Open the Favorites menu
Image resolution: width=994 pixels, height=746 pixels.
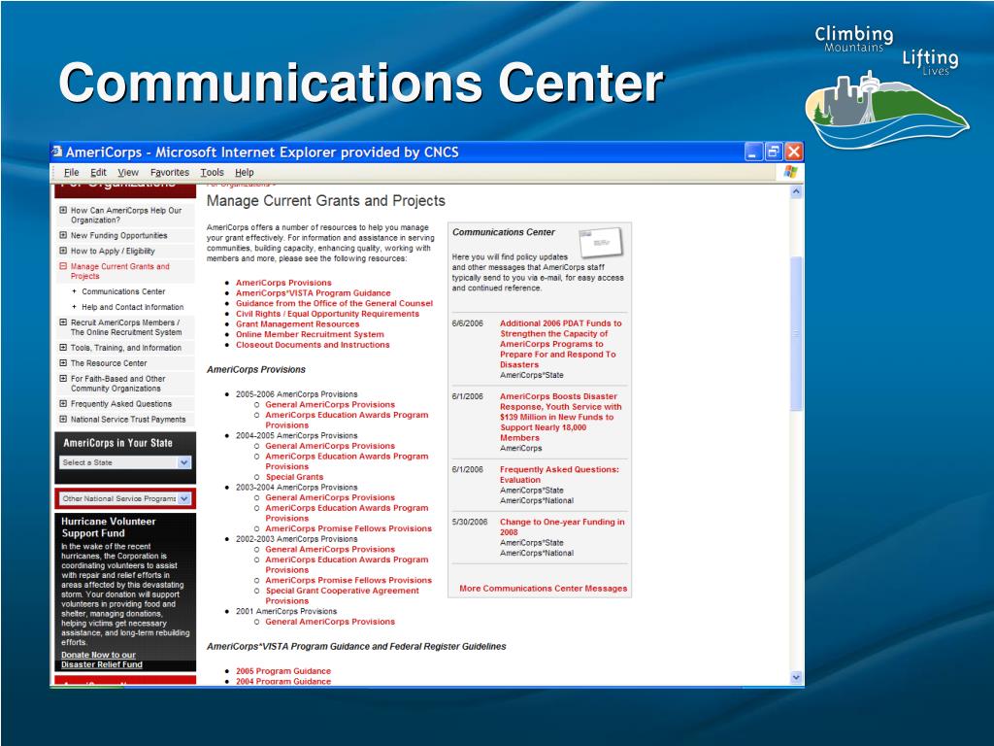169,173
